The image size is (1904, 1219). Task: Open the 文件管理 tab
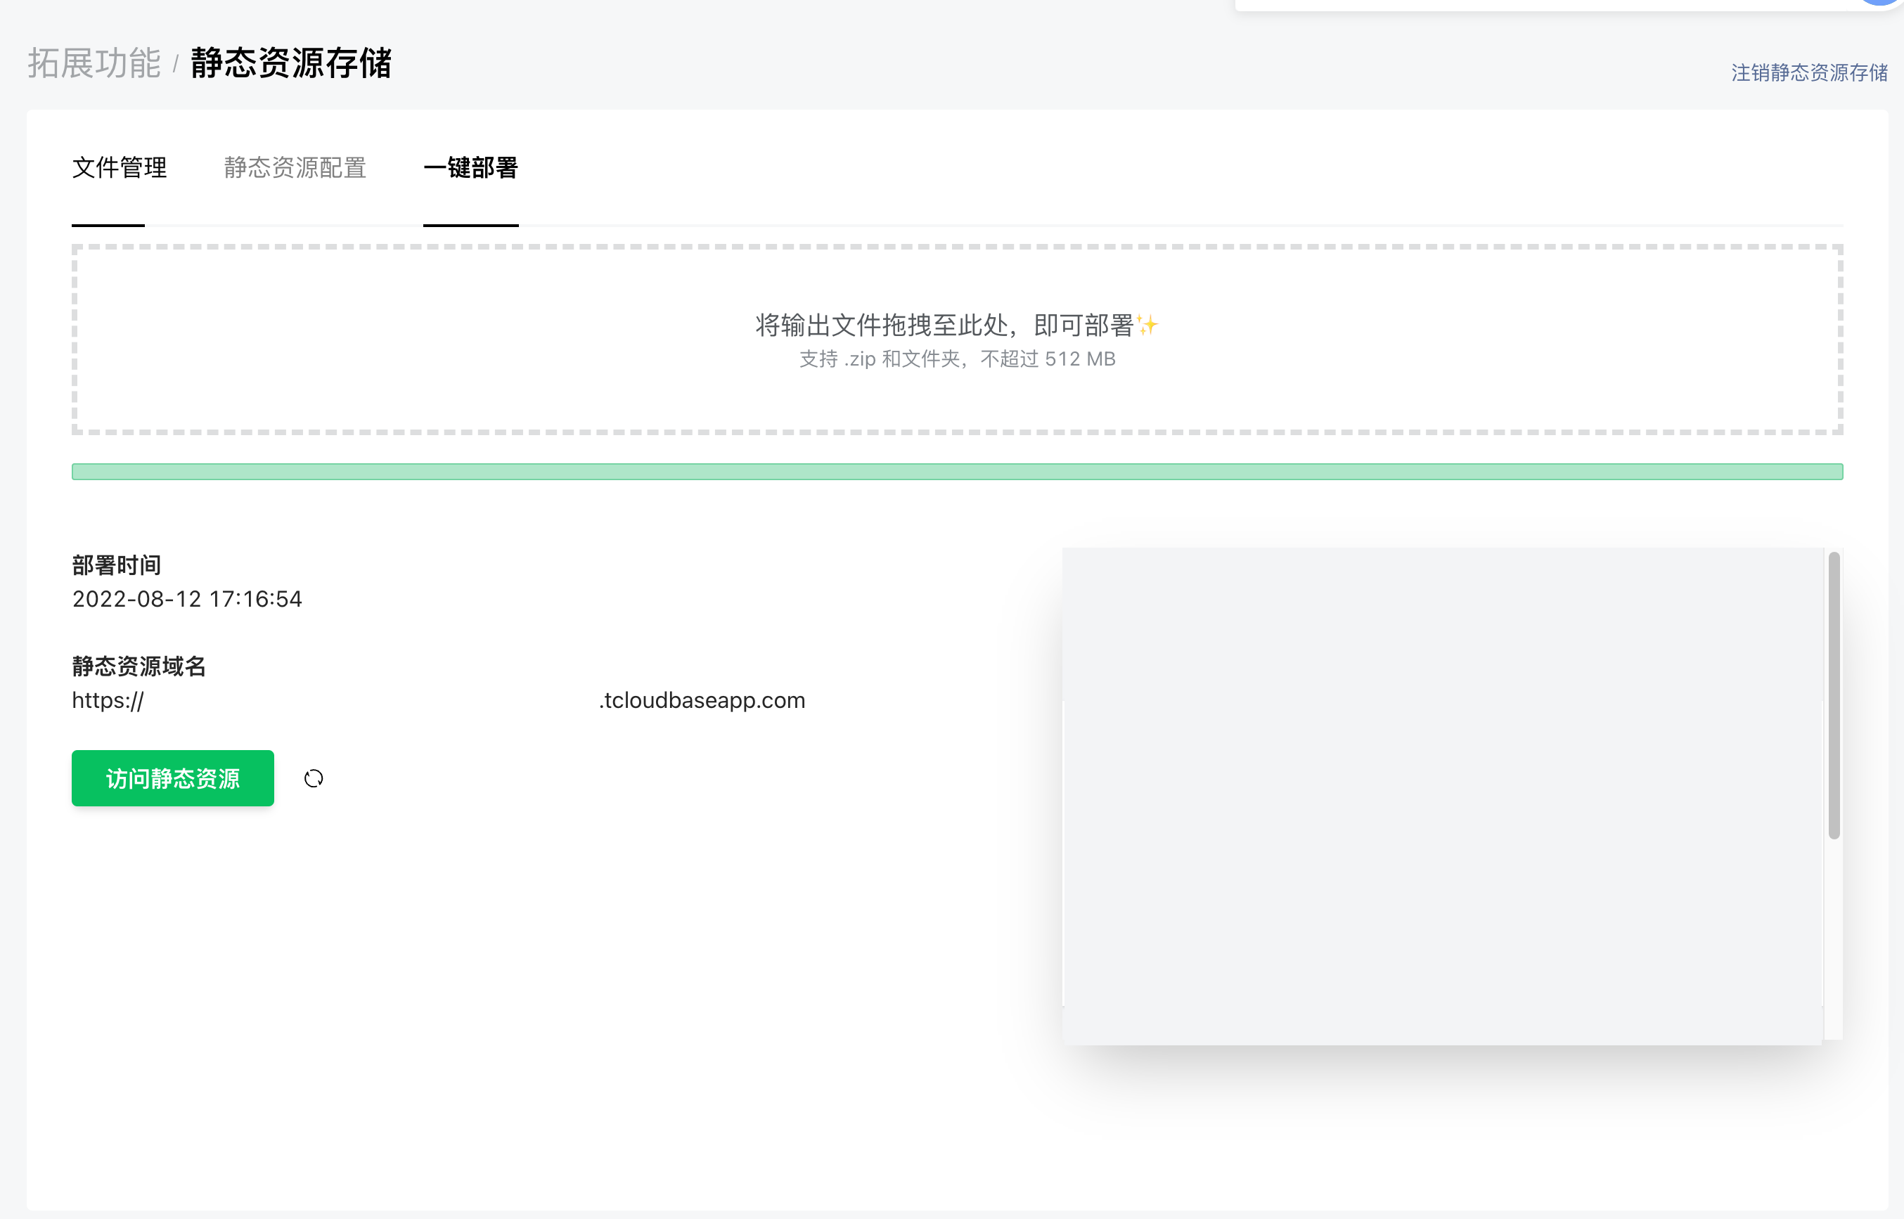tap(120, 168)
